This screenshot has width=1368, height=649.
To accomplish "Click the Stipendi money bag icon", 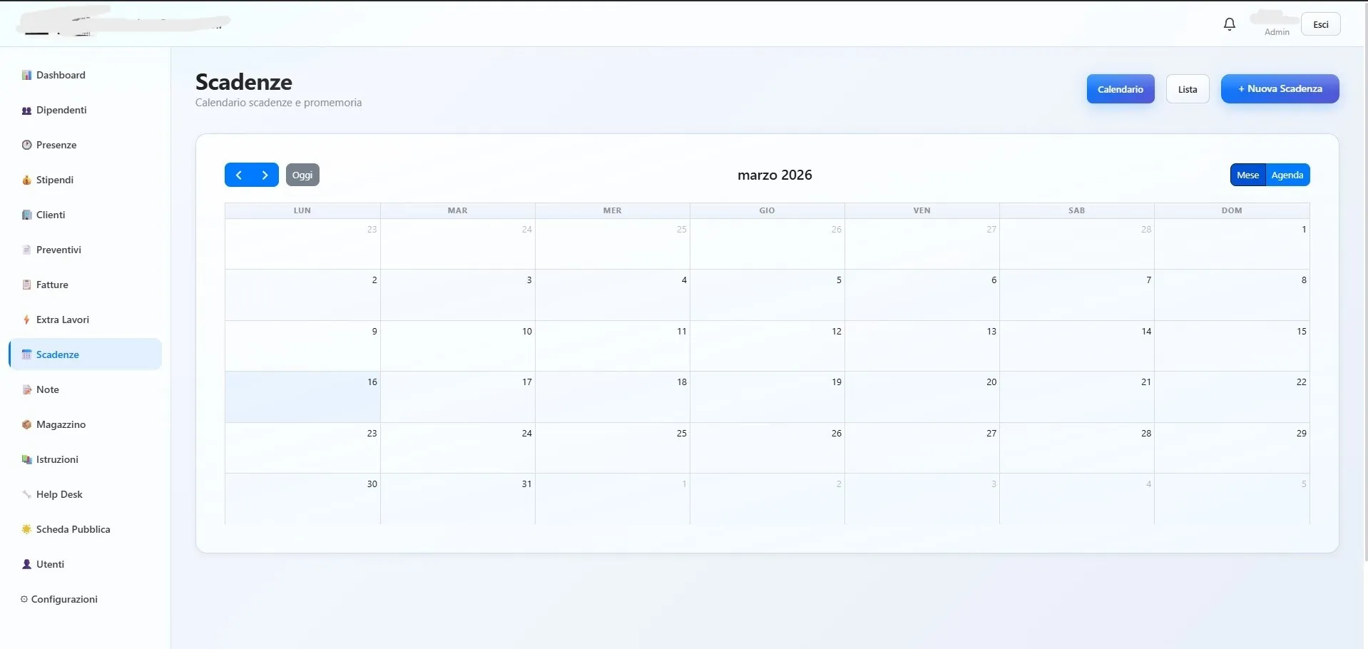I will 26,180.
